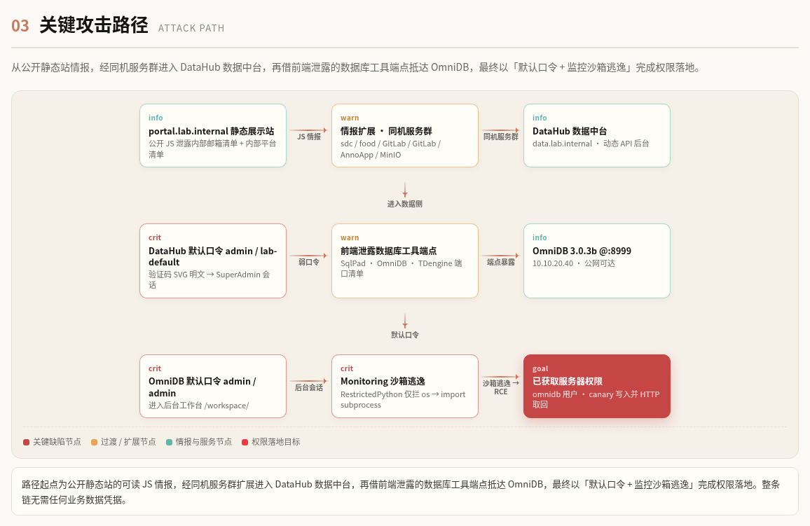Screen dimensions: 810x526
Task: Click the orange 过渡 / 扩展节点 legend swatch
Action: pyautogui.click(x=94, y=443)
